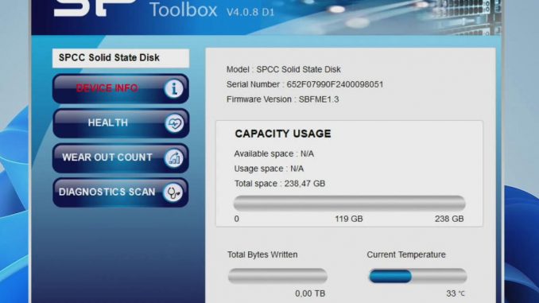Click the Toolbox V4.0.8 D1 title

212,10
